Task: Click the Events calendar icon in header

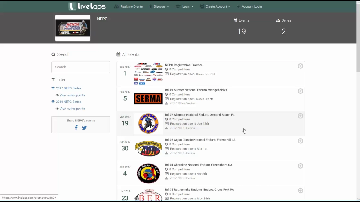Action: point(236,20)
